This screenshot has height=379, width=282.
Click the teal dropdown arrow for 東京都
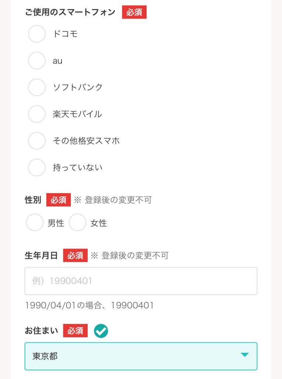click(x=245, y=355)
